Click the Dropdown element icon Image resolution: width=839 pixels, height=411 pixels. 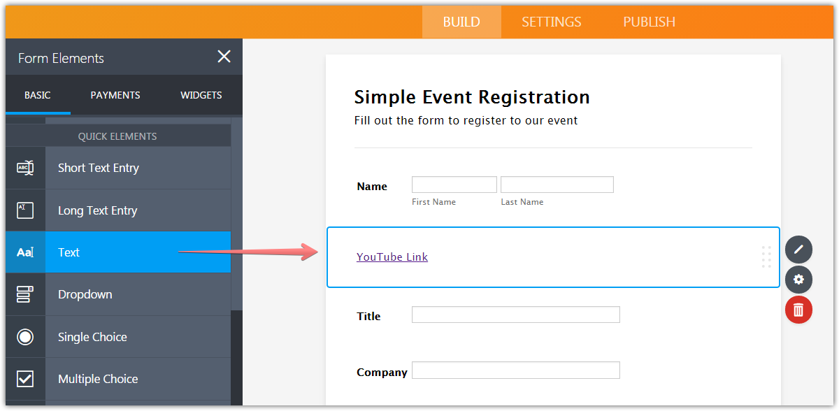pyautogui.click(x=25, y=294)
